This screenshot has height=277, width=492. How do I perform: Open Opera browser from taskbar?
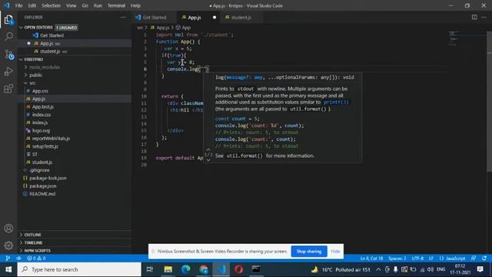tap(239, 269)
